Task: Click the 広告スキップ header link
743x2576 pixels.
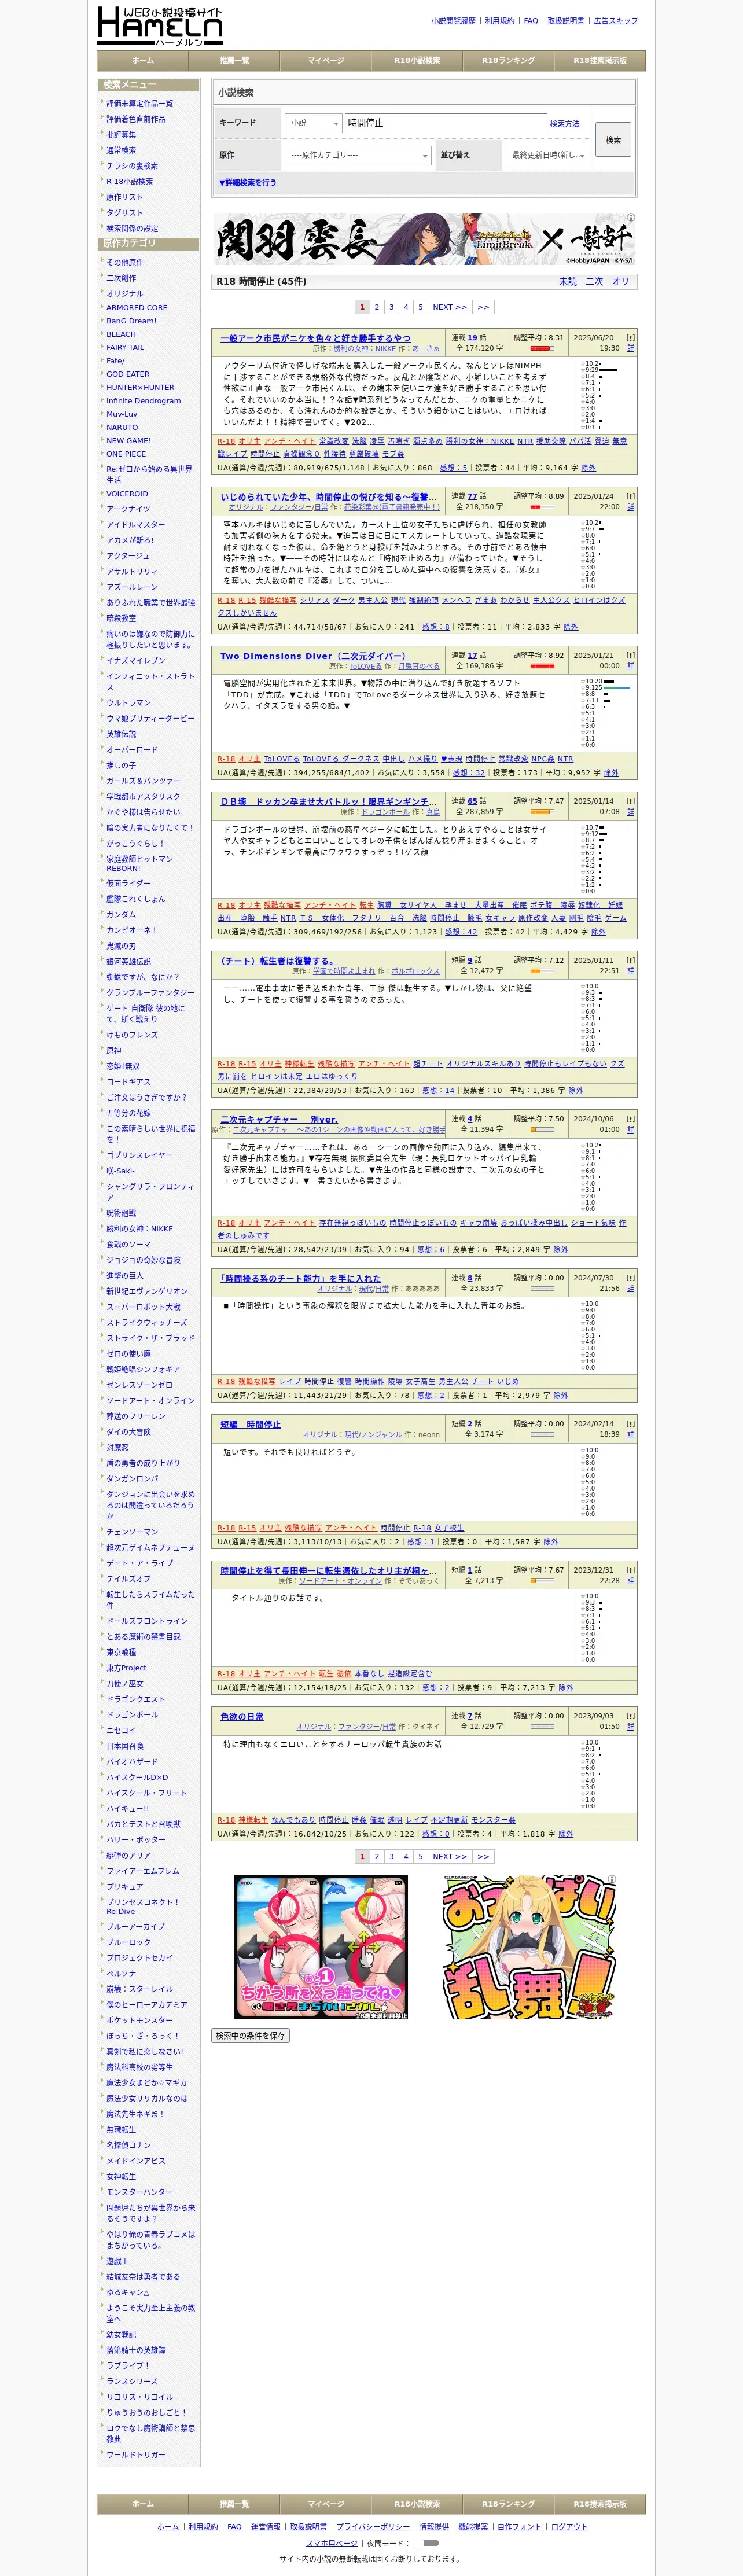Action: tap(615, 20)
